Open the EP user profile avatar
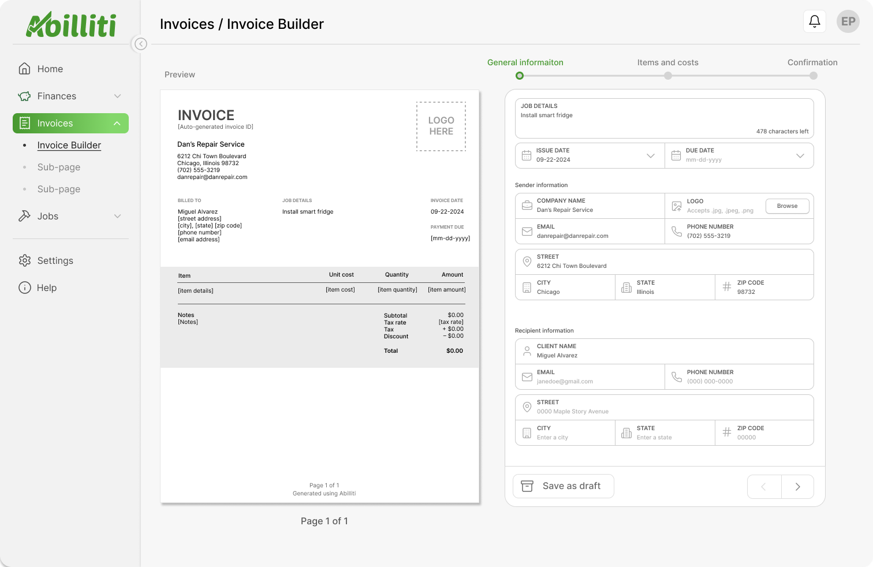The height and width of the screenshot is (567, 873). 848,22
